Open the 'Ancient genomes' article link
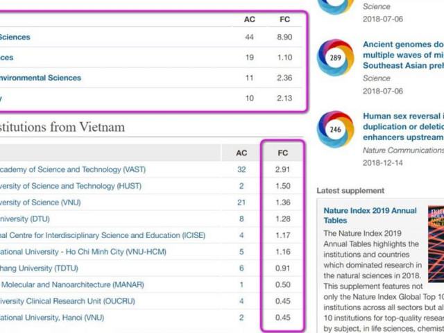 [403, 55]
